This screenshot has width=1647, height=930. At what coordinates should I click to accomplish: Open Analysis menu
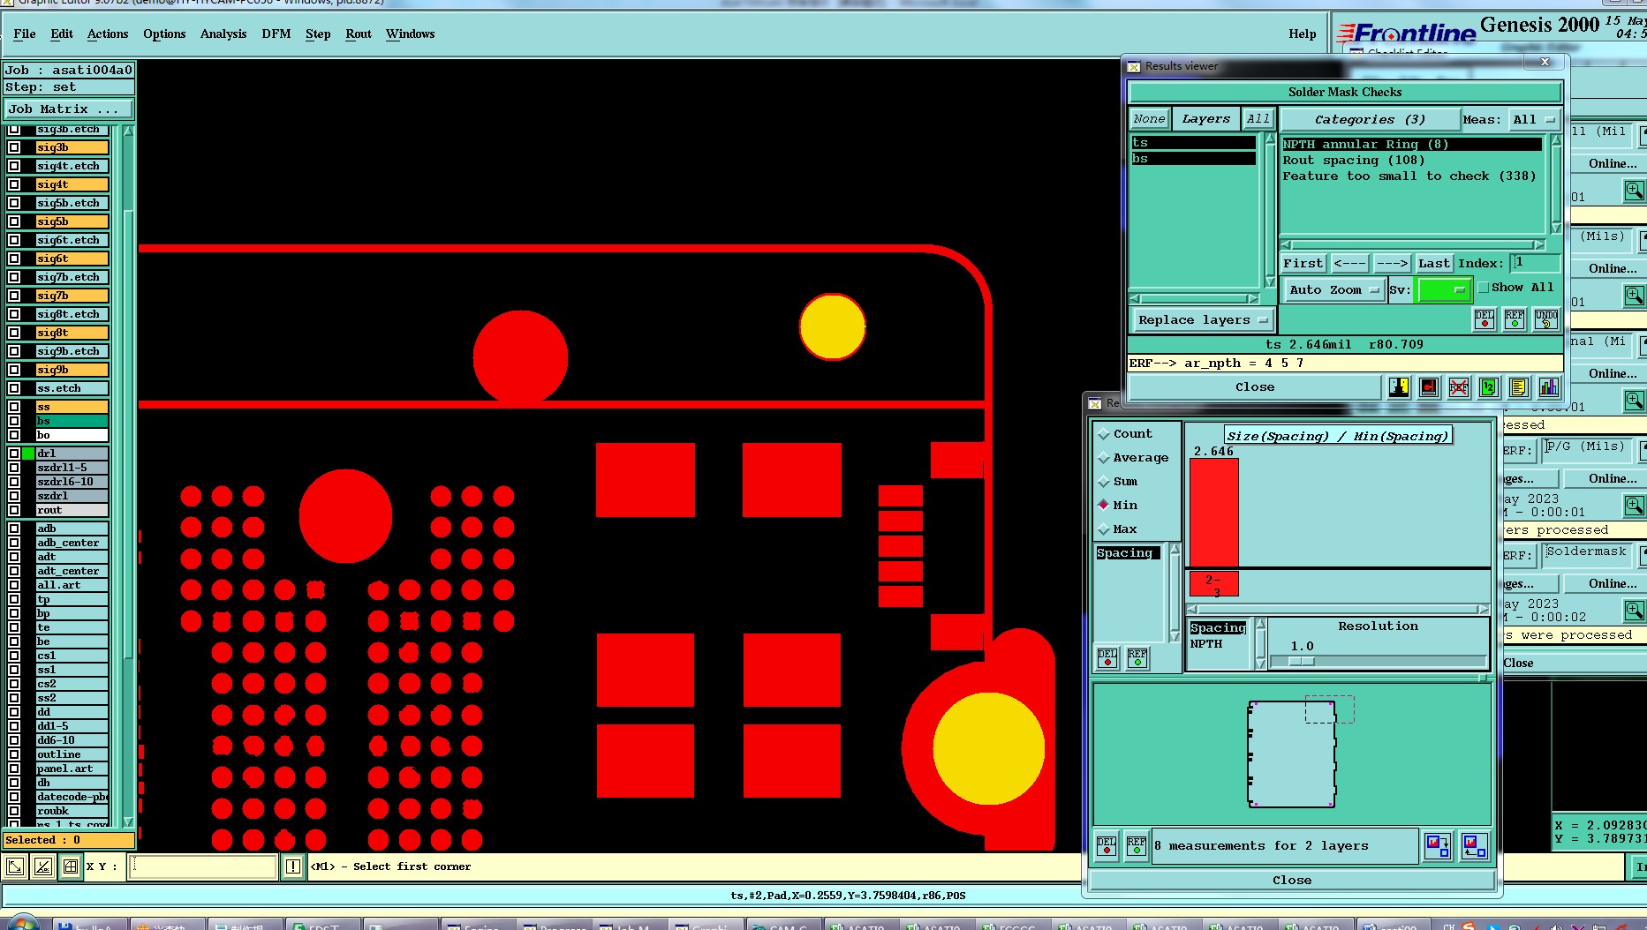[223, 34]
